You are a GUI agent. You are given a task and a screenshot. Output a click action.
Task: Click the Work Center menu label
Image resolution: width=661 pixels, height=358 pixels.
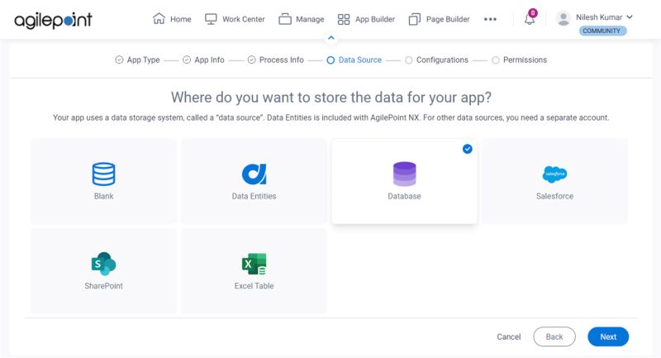243,19
